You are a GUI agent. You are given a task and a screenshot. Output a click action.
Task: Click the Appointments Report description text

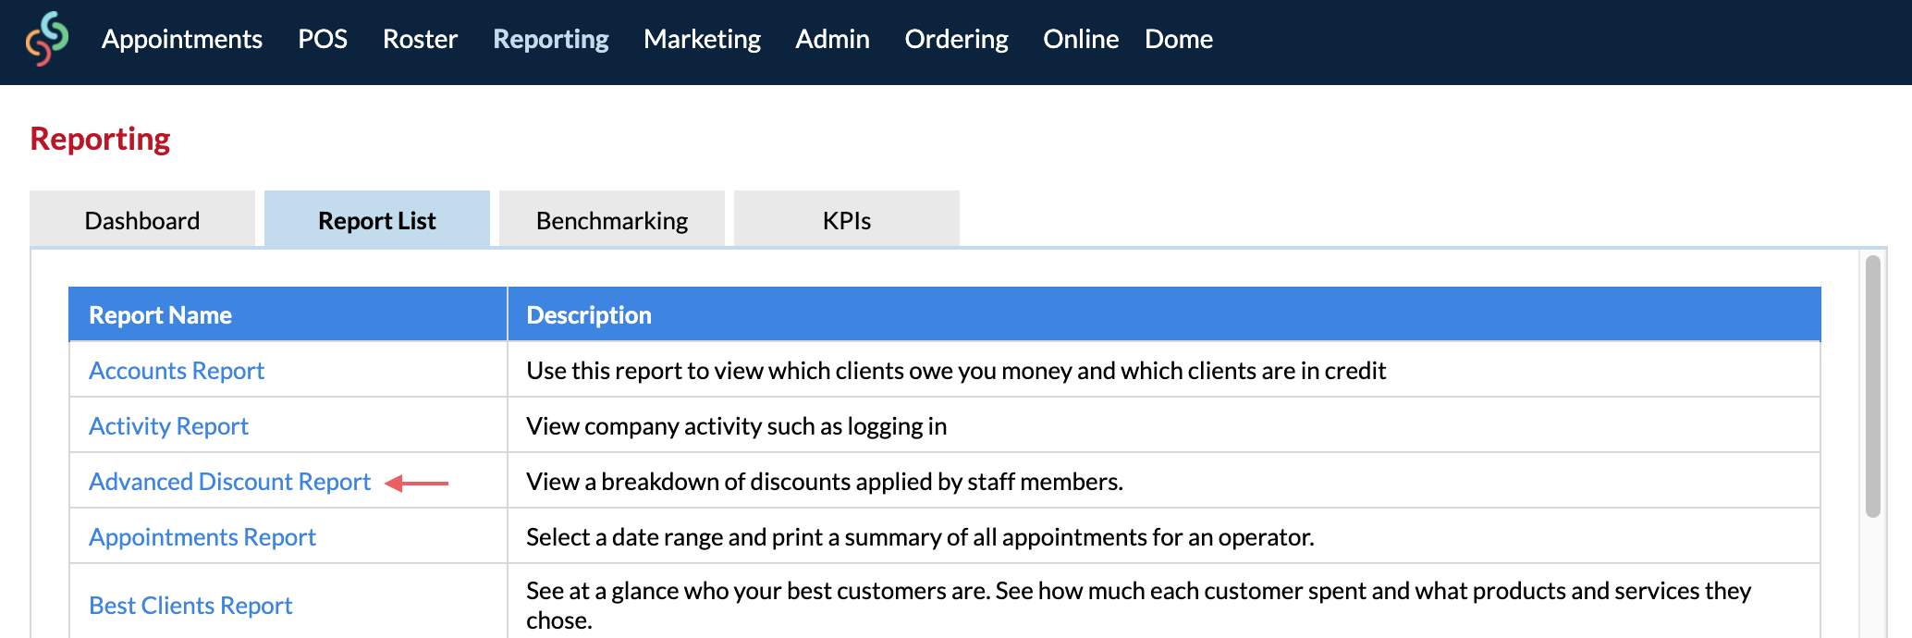coord(920,537)
